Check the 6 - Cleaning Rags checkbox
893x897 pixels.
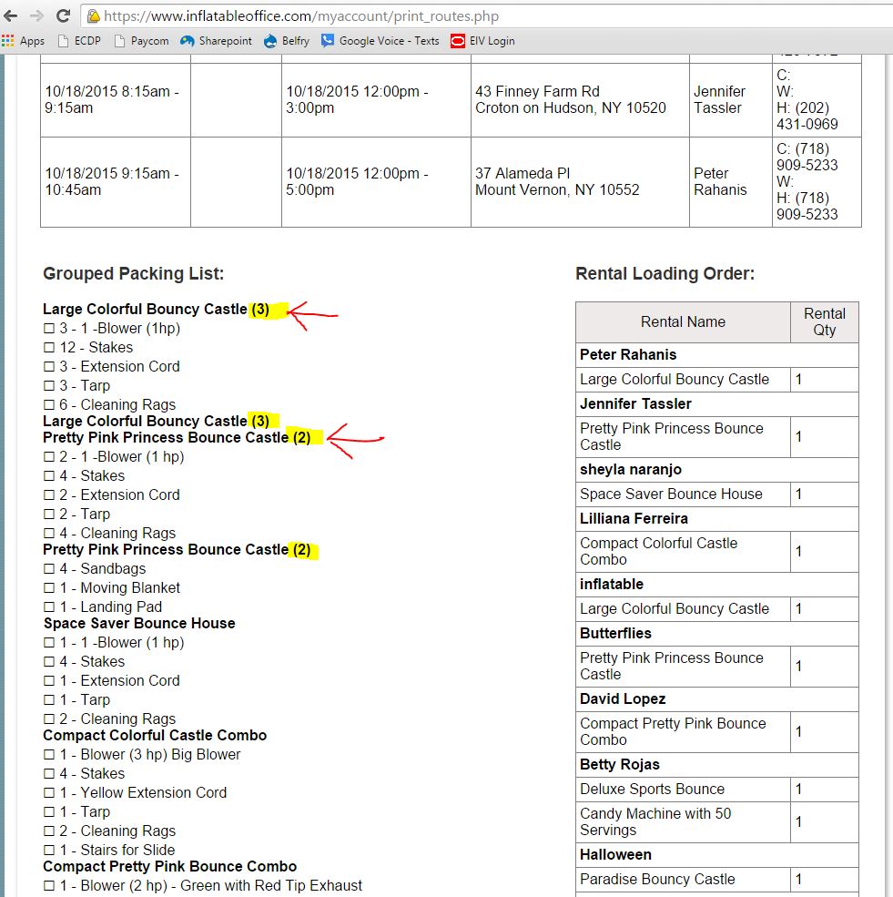tap(49, 405)
